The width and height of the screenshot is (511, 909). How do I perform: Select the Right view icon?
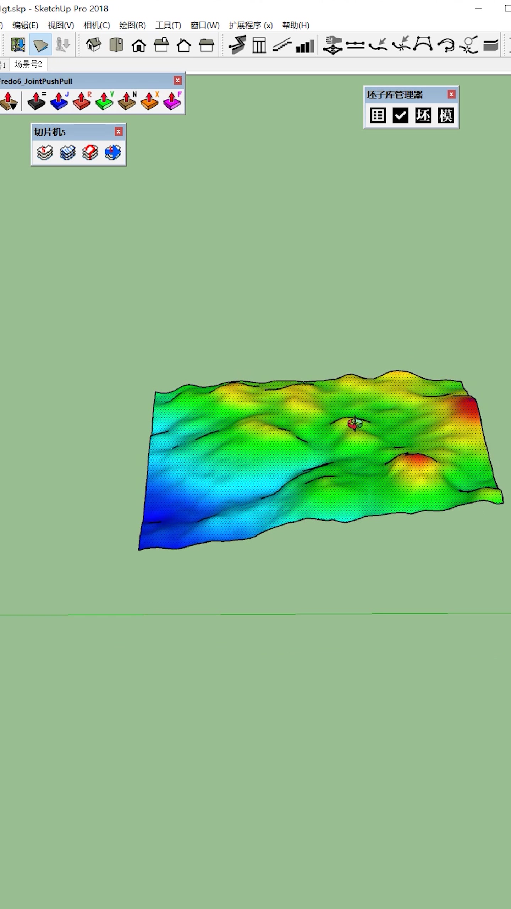(161, 45)
